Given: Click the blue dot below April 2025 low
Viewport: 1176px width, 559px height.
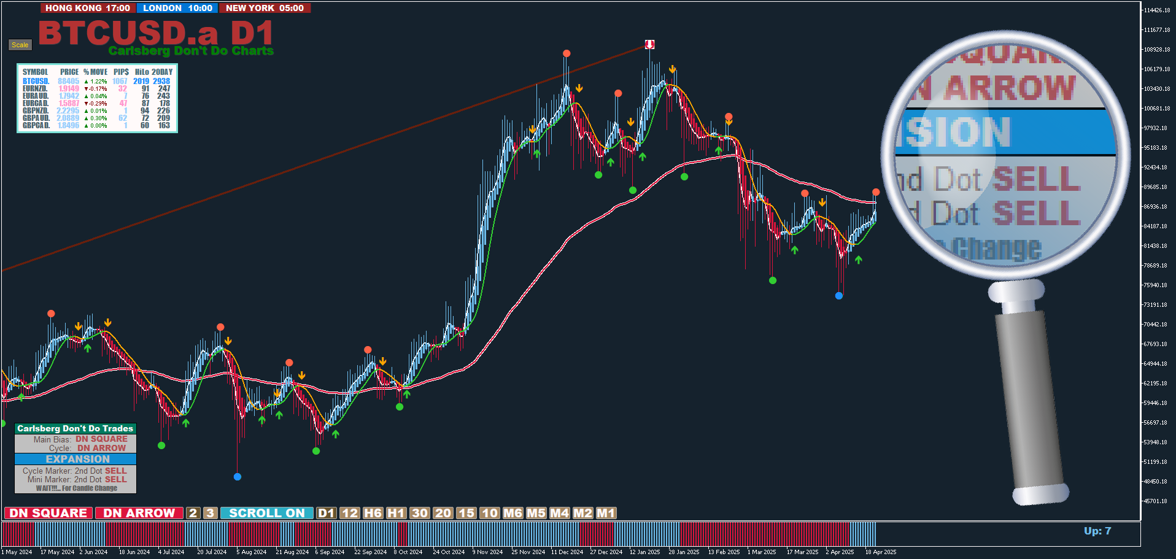Looking at the screenshot, I should click(x=839, y=296).
